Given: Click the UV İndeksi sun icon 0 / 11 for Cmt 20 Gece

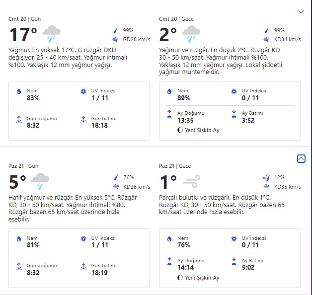Looking at the screenshot, I should [x=234, y=92].
